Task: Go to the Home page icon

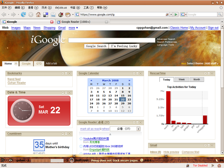Action: pyautogui.click(x=38, y=14)
